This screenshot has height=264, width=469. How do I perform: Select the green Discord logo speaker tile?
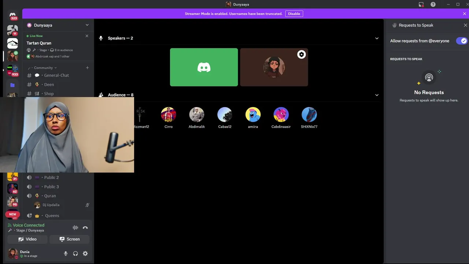pos(204,67)
